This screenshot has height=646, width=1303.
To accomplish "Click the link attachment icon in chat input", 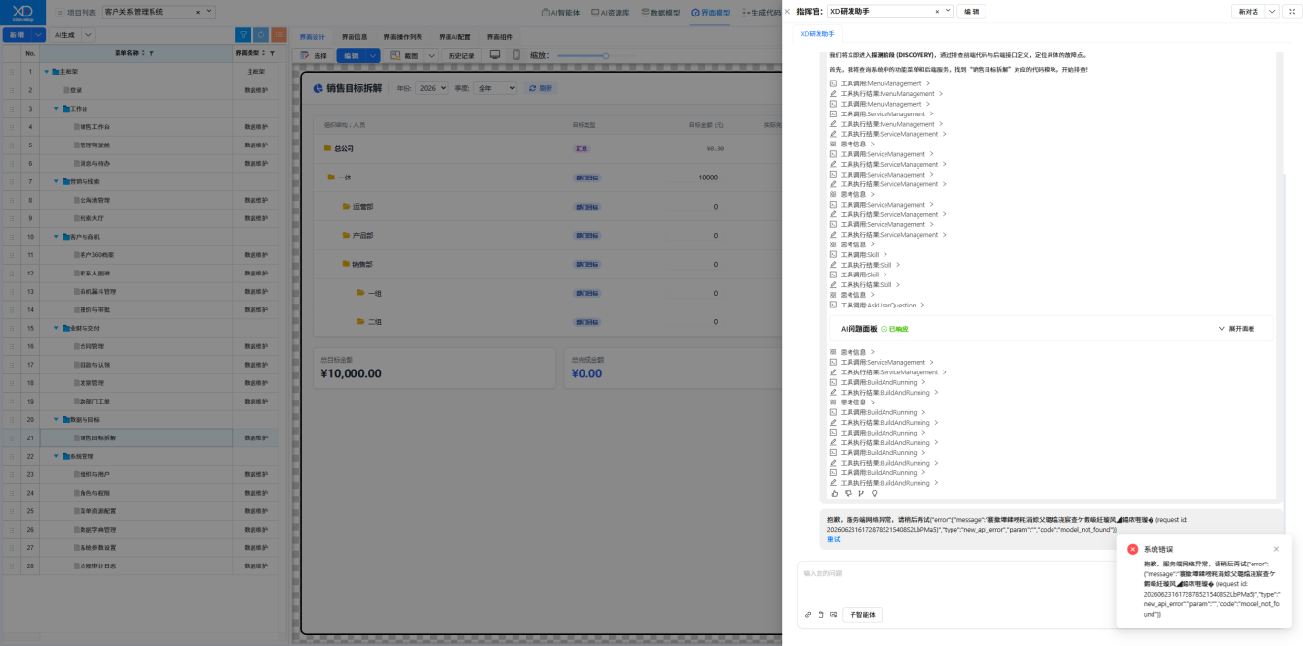I will (x=808, y=614).
